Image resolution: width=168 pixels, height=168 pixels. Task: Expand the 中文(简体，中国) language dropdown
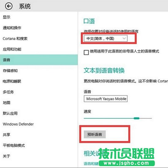pyautogui.click(x=106, y=38)
